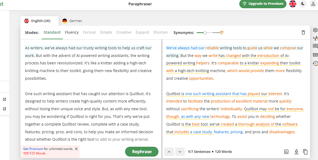
Task: Open keyboard hotkeys icon in right sidebar
Action: (315, 55)
